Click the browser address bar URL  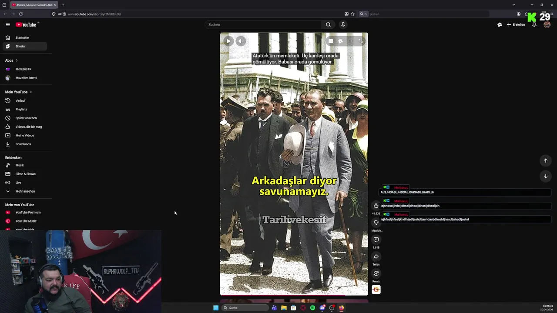click(x=94, y=14)
